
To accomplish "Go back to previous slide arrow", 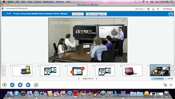I will (x=79, y=79).
